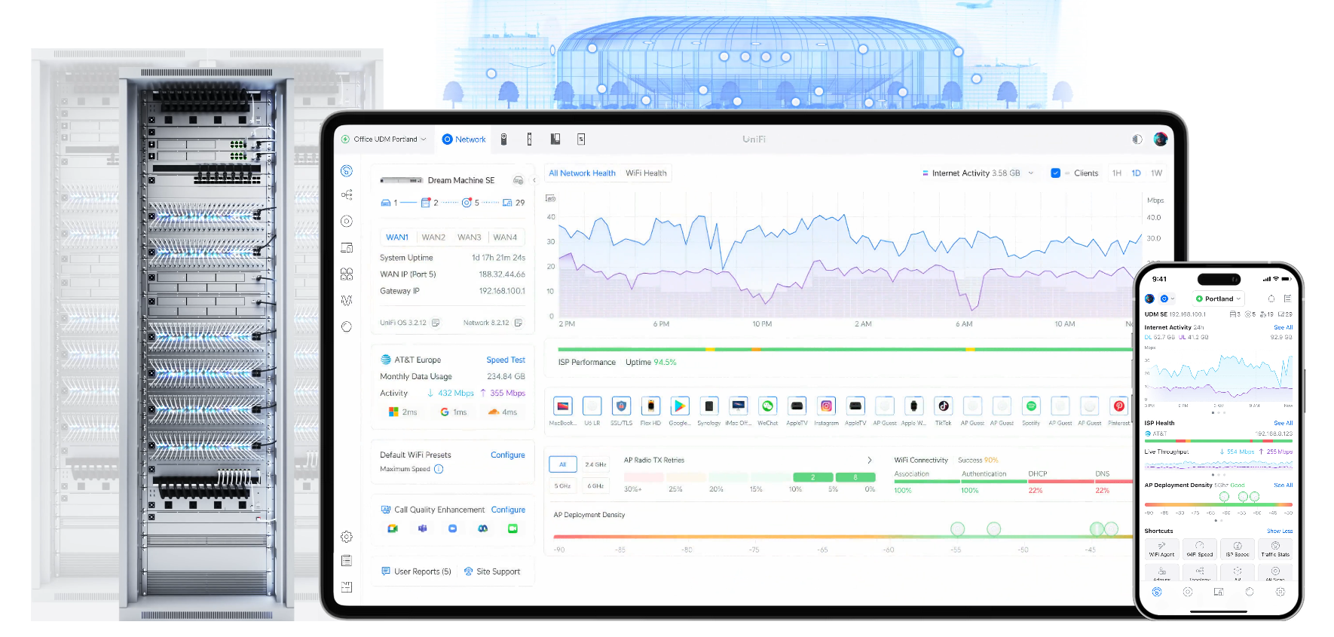Image resolution: width=1334 pixels, height=637 pixels.
Task: Open Dream Machine SE device details icon
Action: coord(519,180)
